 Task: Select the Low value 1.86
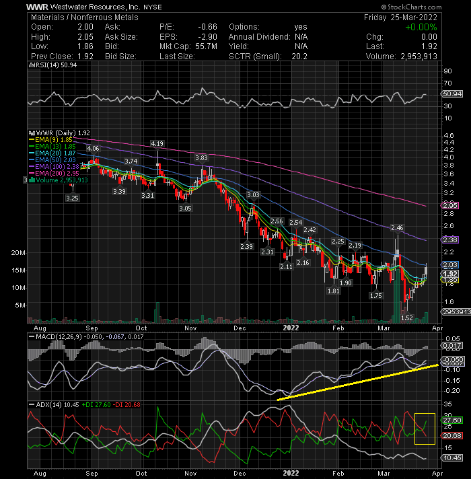click(85, 46)
